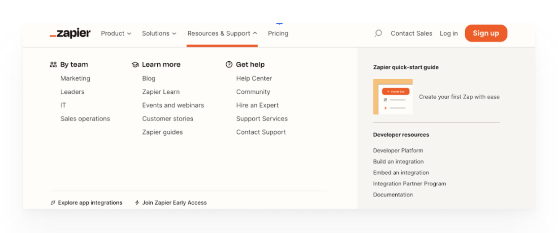Click the Explore app integrations icon
558x233 pixels.
pos(53,203)
